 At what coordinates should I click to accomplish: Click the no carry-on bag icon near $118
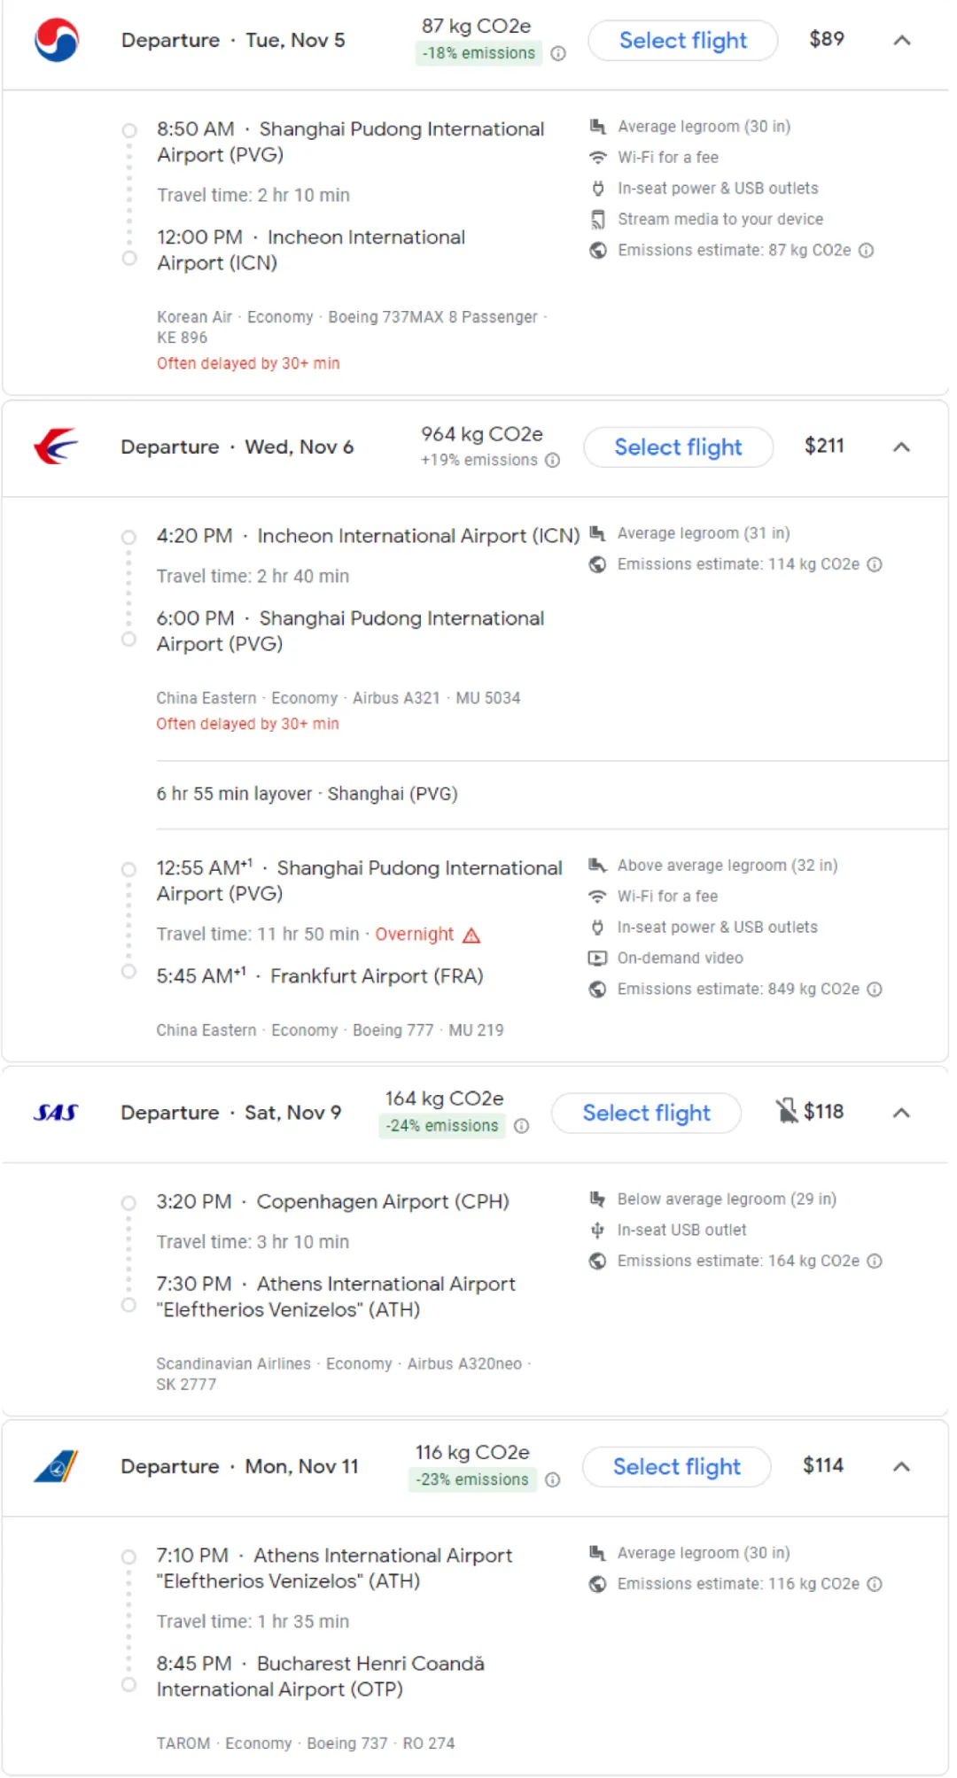[x=786, y=1111]
